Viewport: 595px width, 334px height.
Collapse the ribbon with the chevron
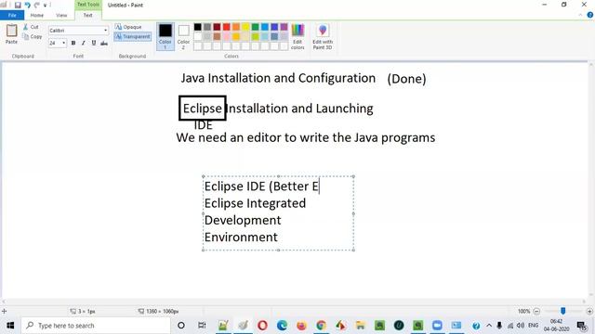pos(580,15)
